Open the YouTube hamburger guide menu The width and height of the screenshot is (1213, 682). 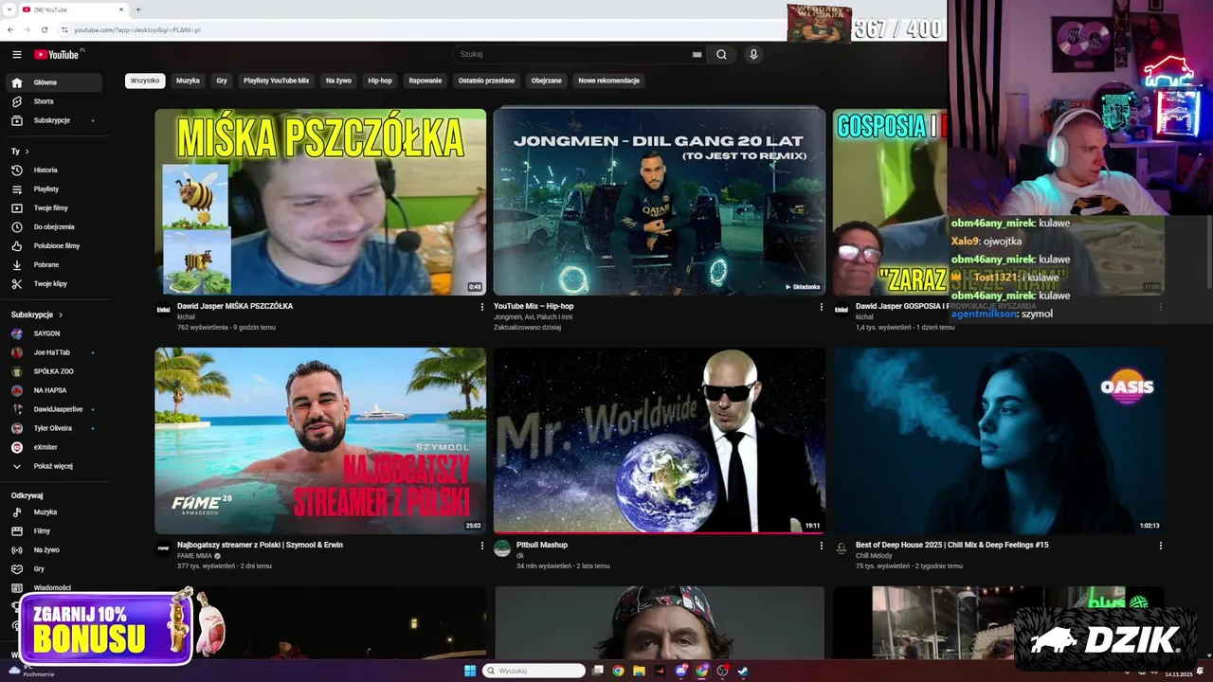coord(16,54)
